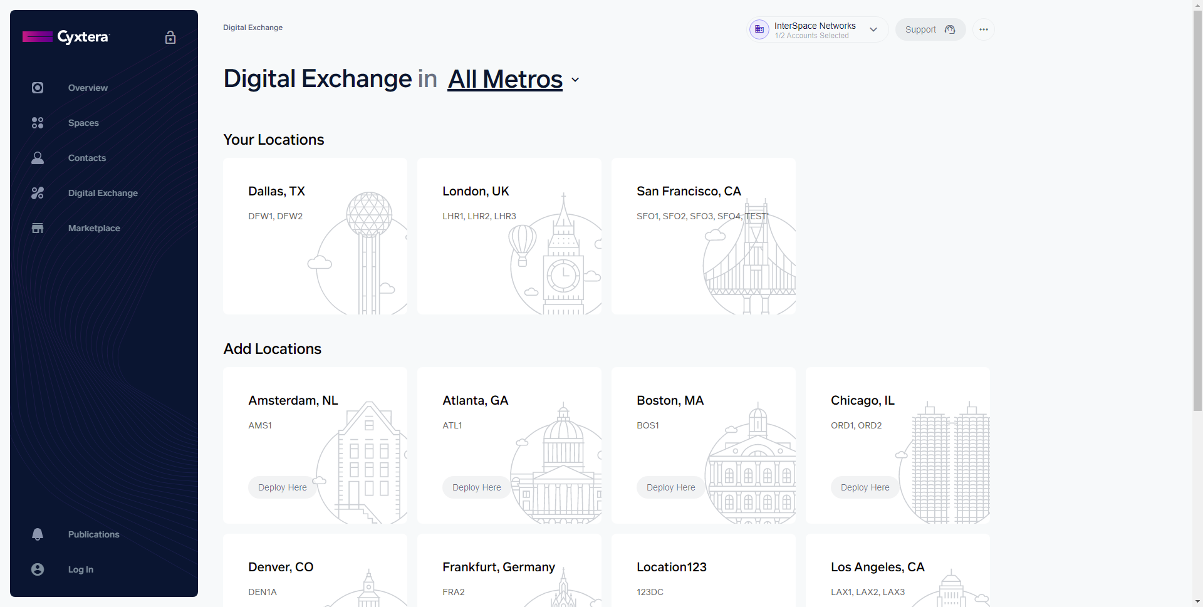Image resolution: width=1203 pixels, height=607 pixels.
Task: Click the Spaces sidebar icon
Action: [38, 123]
